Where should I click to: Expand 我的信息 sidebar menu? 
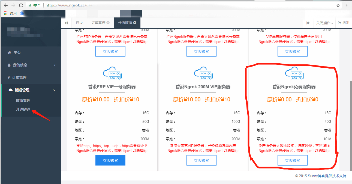[31, 65]
